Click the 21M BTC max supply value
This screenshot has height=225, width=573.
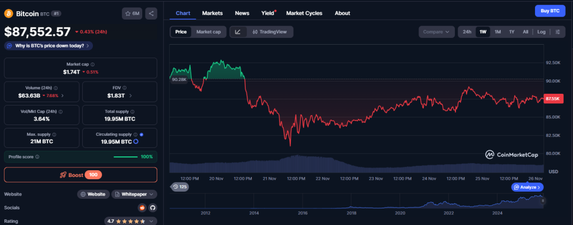tap(41, 141)
